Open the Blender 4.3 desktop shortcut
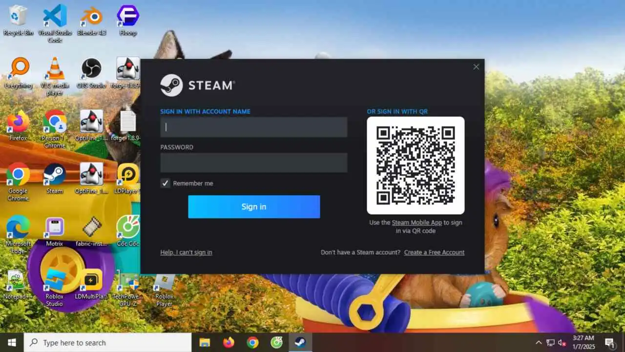The image size is (625, 352). tap(91, 20)
